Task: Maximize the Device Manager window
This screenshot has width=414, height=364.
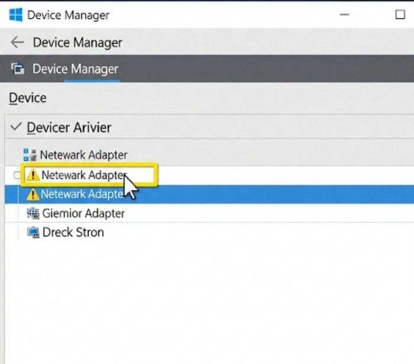Action: [400, 15]
